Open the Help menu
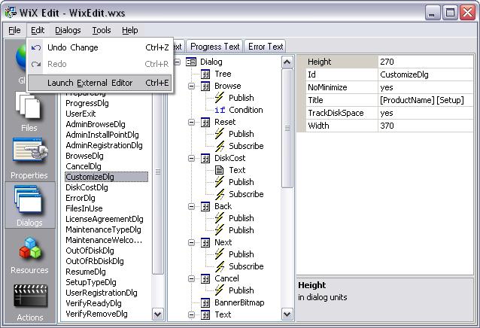 [x=130, y=30]
